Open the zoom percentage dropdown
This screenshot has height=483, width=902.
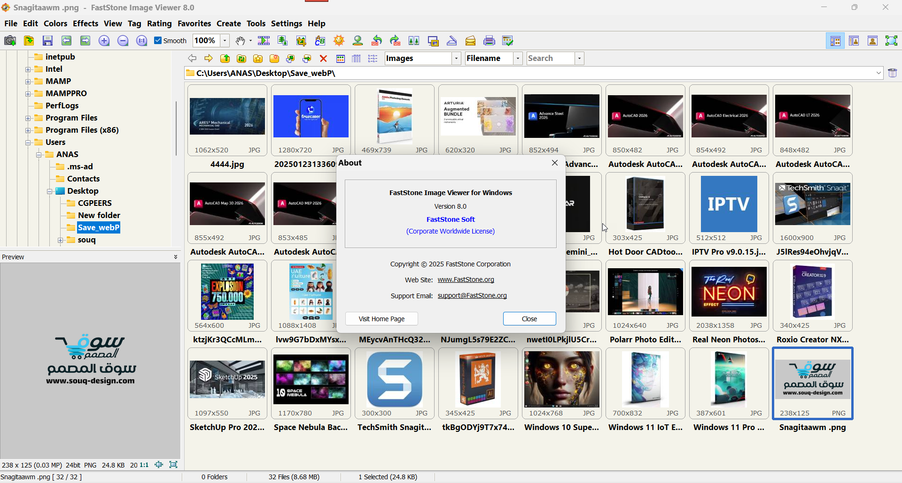pyautogui.click(x=225, y=41)
